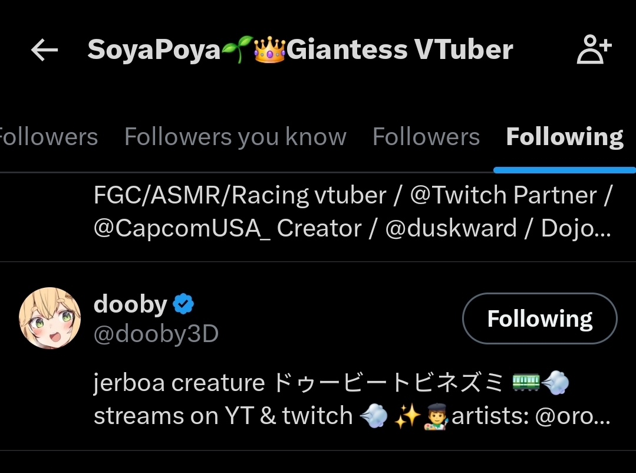636x473 pixels.
Task: Click dooby's blue verified badge
Action: pos(184,304)
